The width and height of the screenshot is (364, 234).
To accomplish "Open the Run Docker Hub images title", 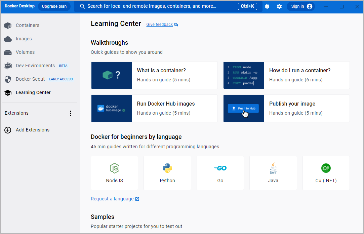I will click(x=166, y=104).
